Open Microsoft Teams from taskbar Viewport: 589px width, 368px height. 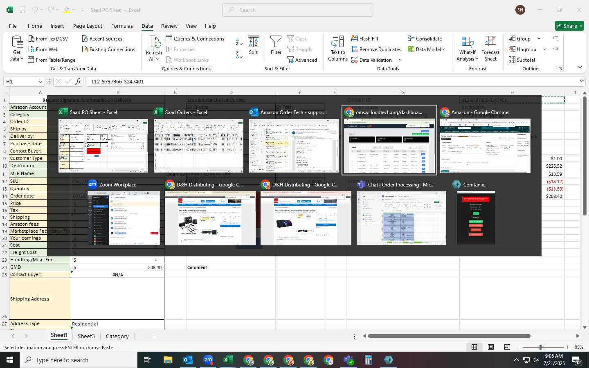tap(348, 360)
